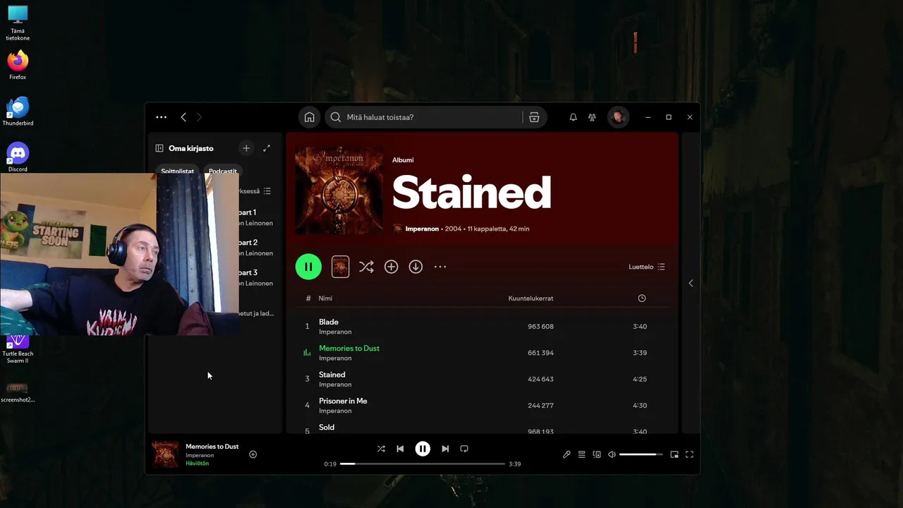Click the Stained album cover art
The height and width of the screenshot is (508, 903).
tap(339, 190)
